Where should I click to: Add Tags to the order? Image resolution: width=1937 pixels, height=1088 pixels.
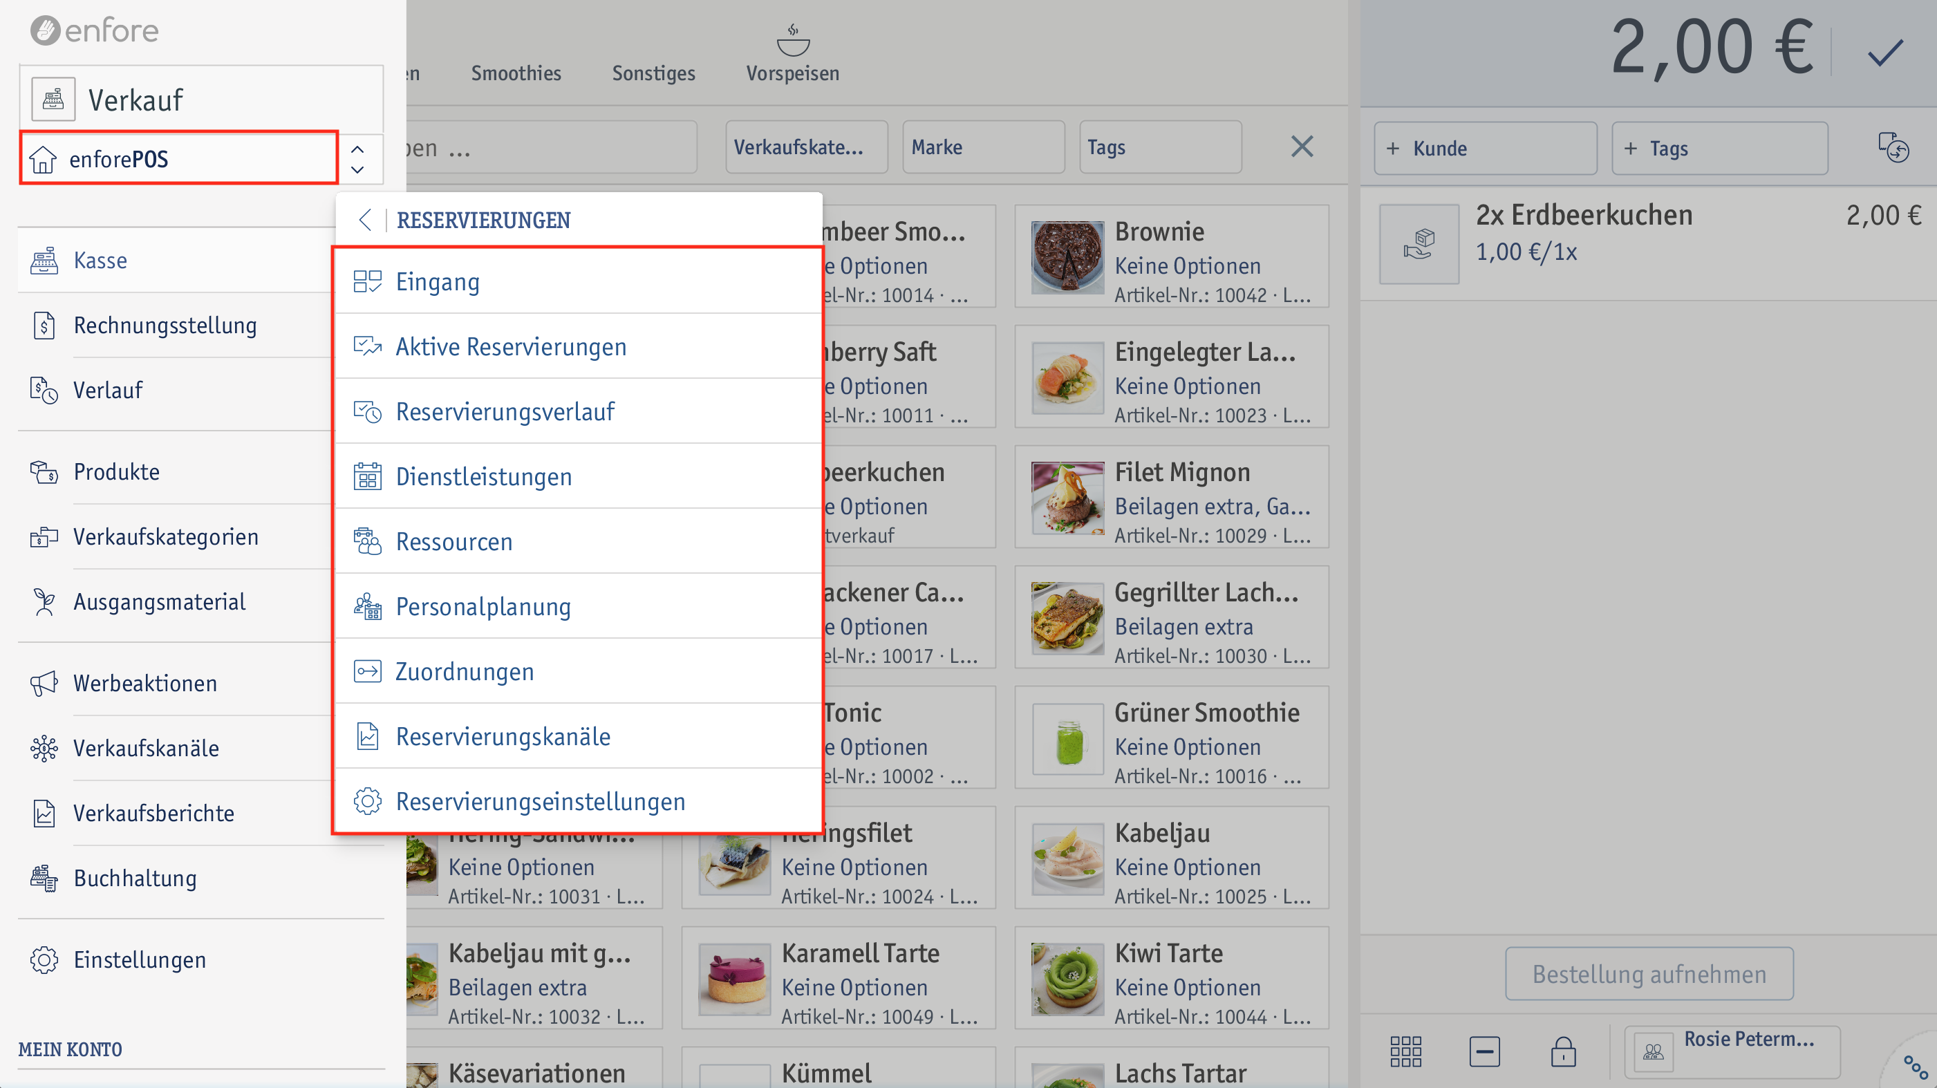[x=1720, y=148]
